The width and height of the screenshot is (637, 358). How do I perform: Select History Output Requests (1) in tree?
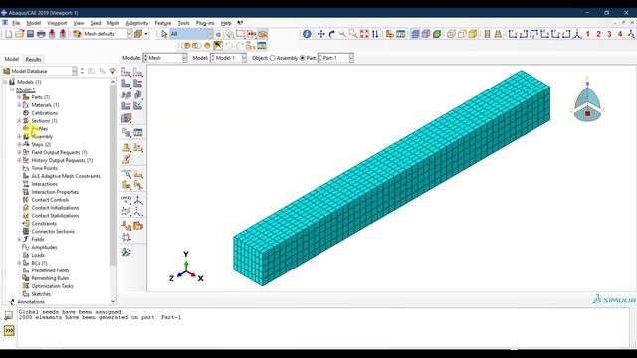(62, 160)
